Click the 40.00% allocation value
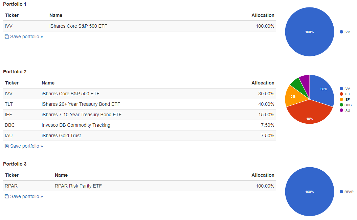Screen dimensions: 357x220 (266, 104)
